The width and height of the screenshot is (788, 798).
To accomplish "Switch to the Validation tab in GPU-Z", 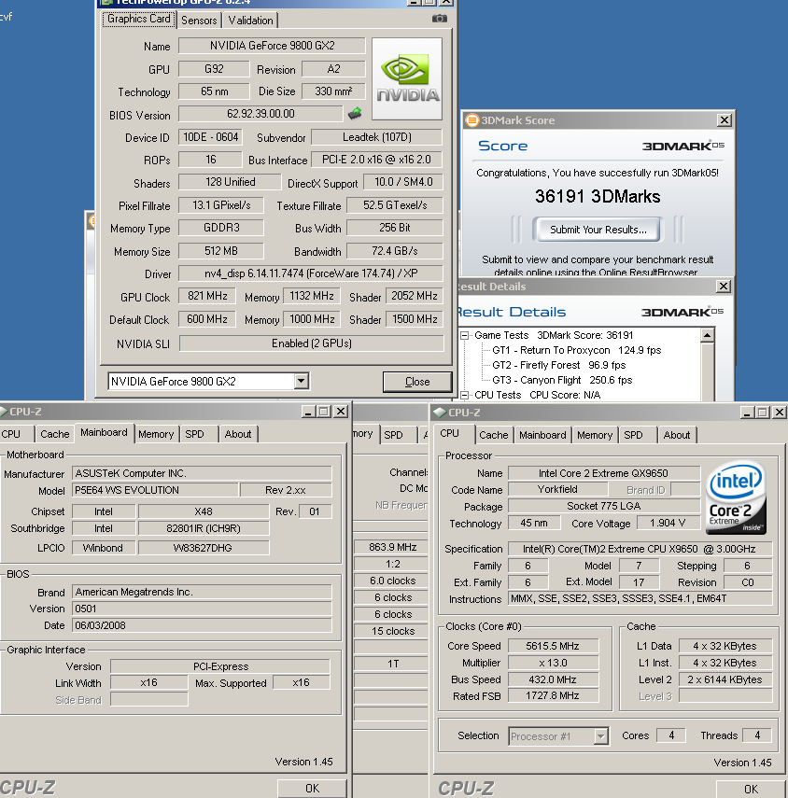I will (x=250, y=21).
